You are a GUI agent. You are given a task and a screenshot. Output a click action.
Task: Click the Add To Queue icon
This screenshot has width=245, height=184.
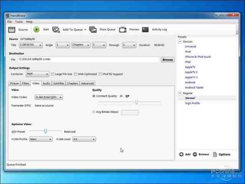[56, 30]
